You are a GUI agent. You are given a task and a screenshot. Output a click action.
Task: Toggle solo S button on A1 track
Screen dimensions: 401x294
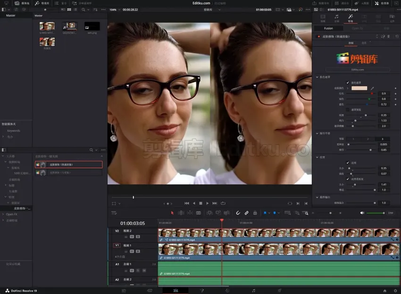tap(138, 270)
